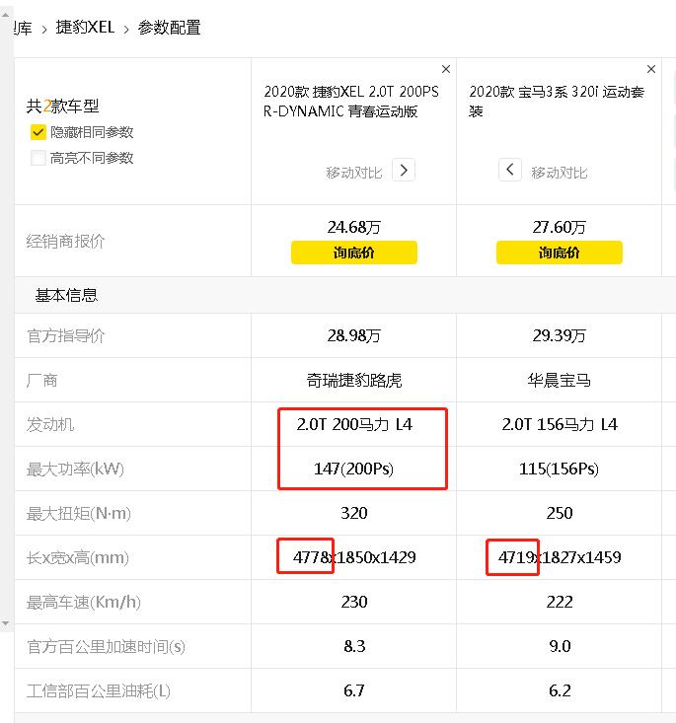This screenshot has height=723, width=676.
Task: Remove the 宝马3系 320i column with its X icon
Action: coord(651,69)
